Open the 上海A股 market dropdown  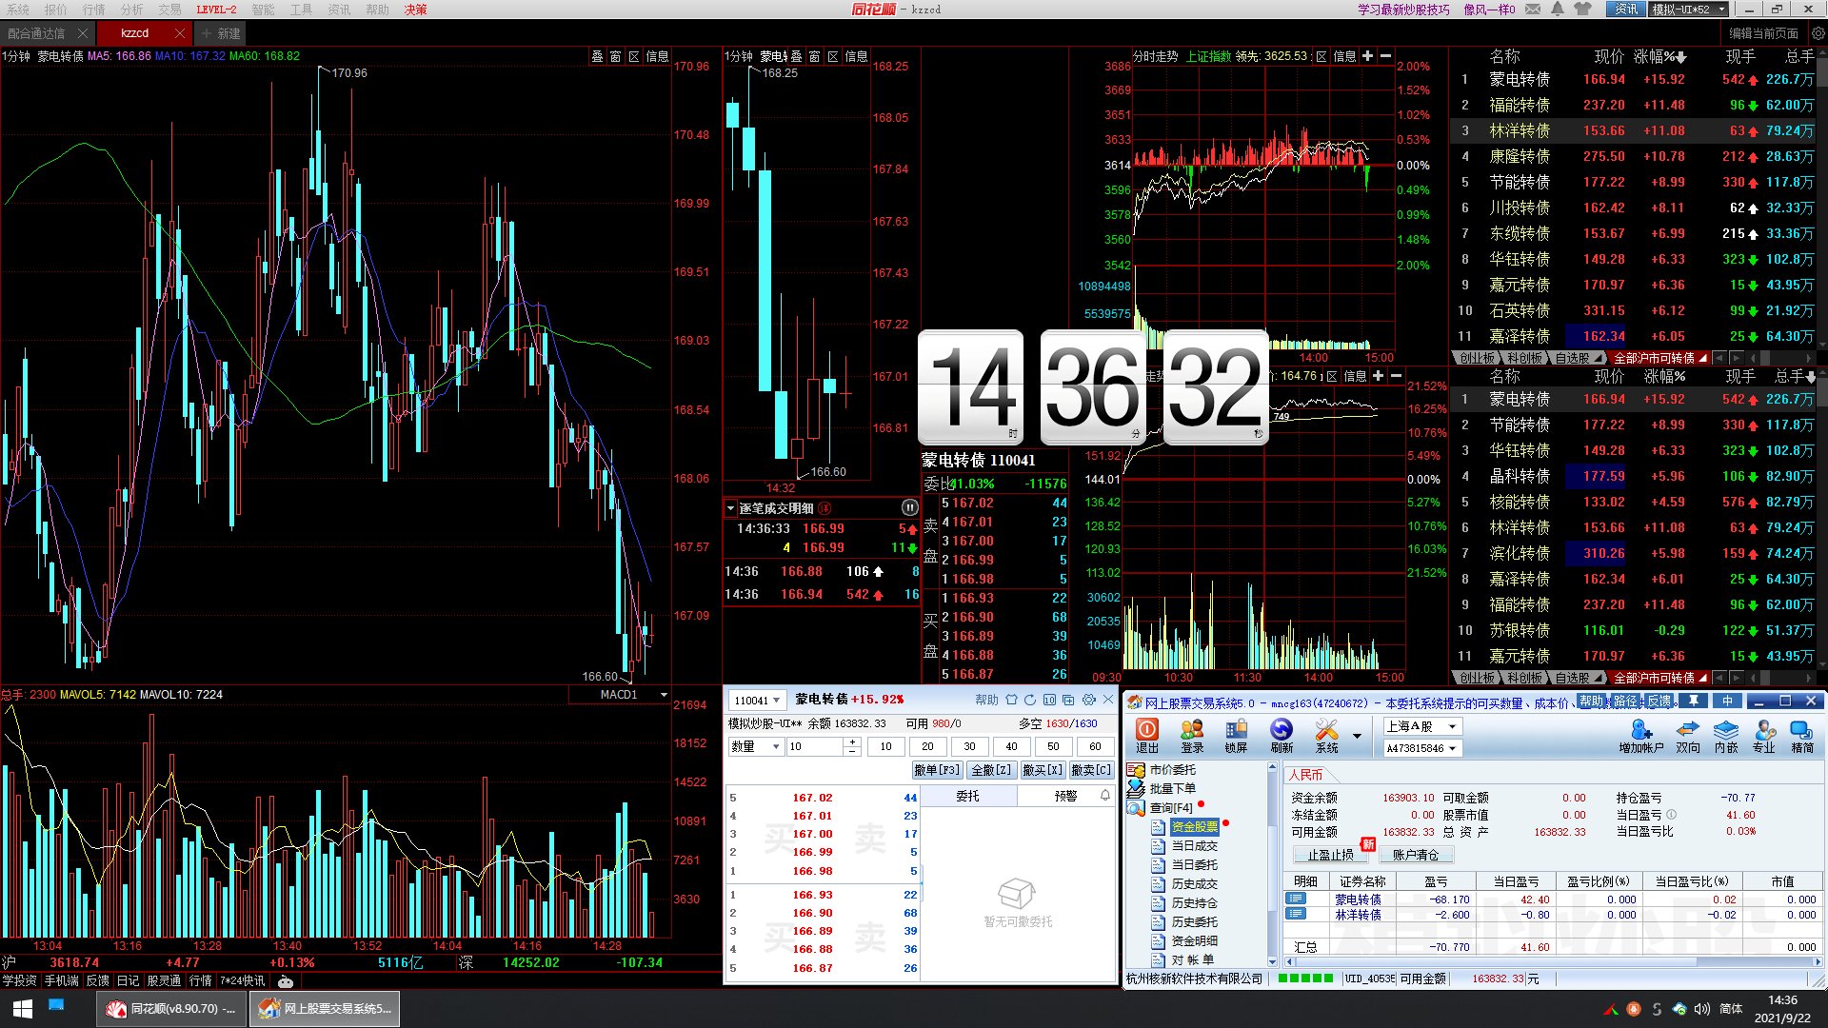pos(1452,726)
